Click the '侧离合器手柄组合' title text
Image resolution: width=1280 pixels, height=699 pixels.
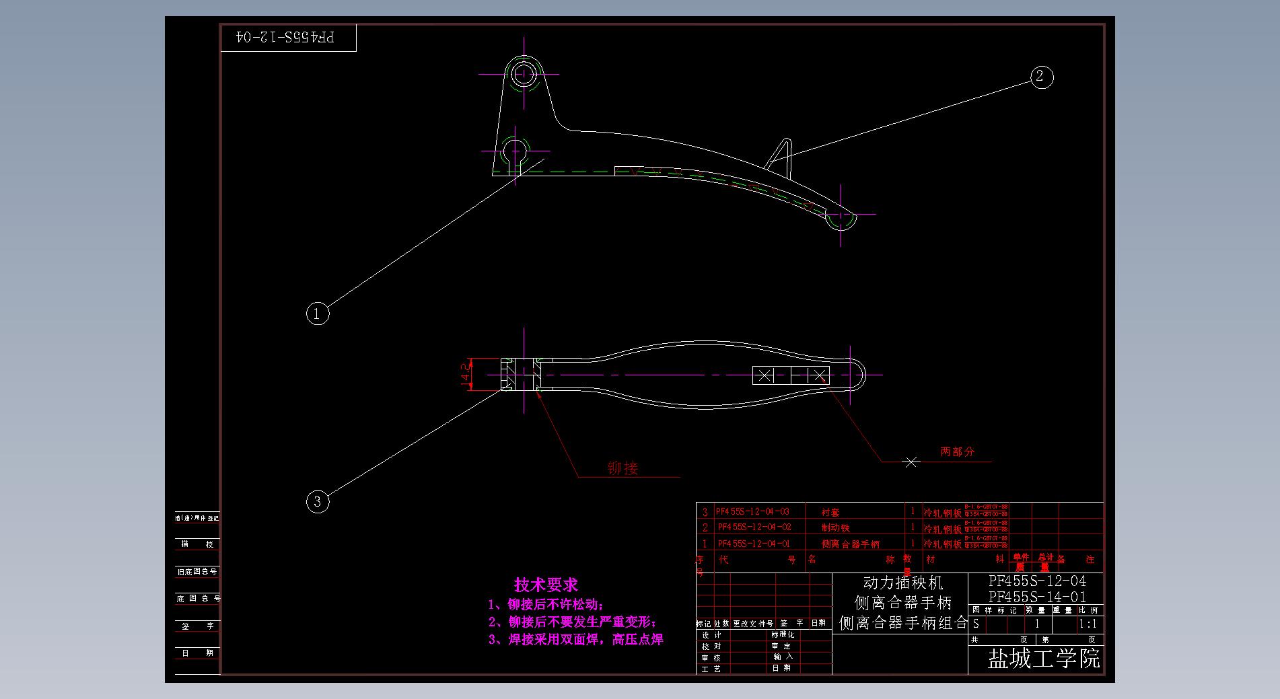[x=904, y=623]
